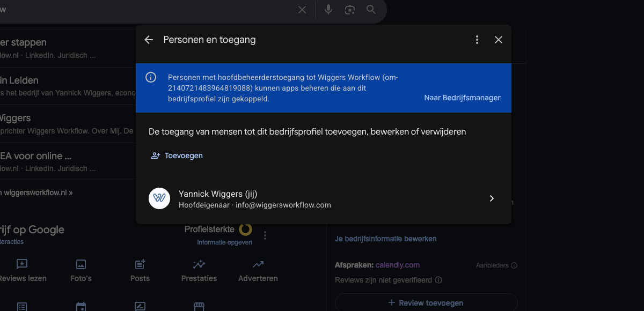This screenshot has width=644, height=311.
Task: Start voice search with microphone icon
Action: click(x=328, y=10)
